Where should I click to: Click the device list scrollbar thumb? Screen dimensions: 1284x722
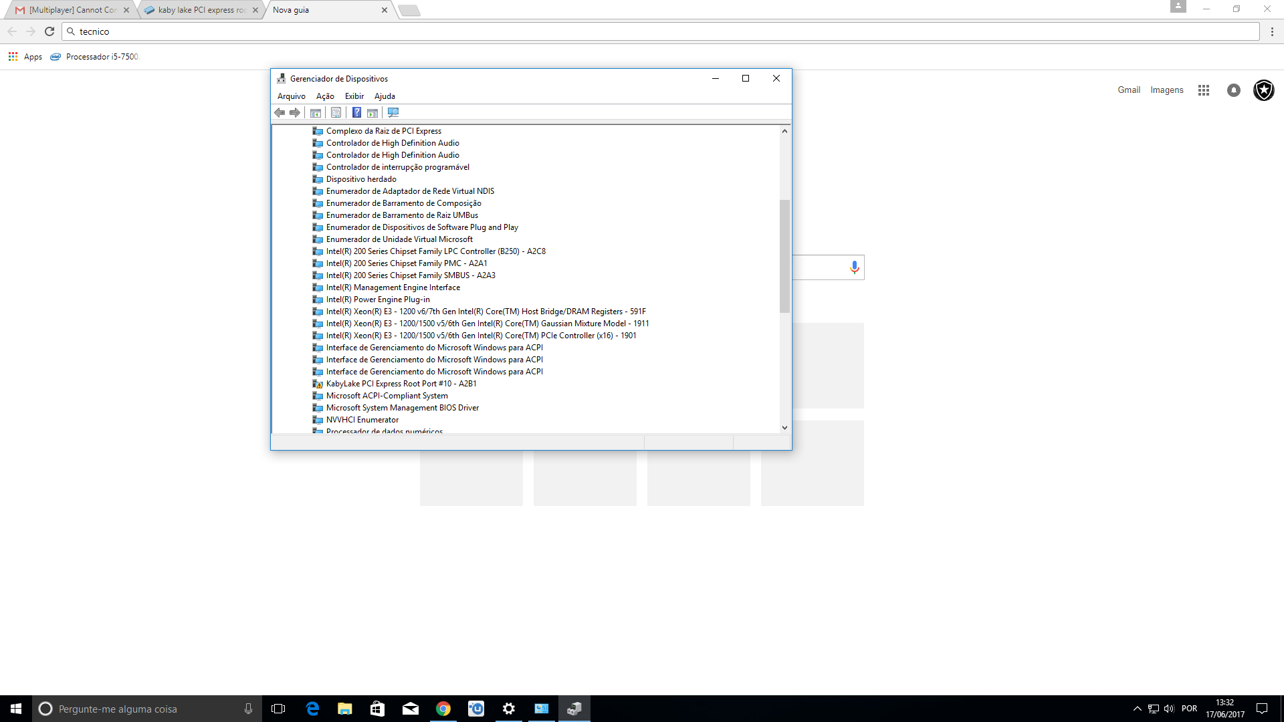click(784, 256)
